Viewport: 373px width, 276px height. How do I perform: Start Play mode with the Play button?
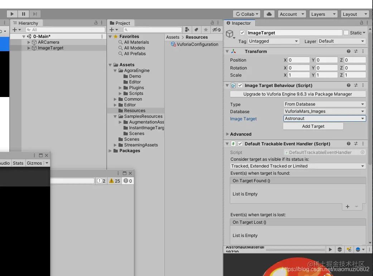tap(12, 14)
